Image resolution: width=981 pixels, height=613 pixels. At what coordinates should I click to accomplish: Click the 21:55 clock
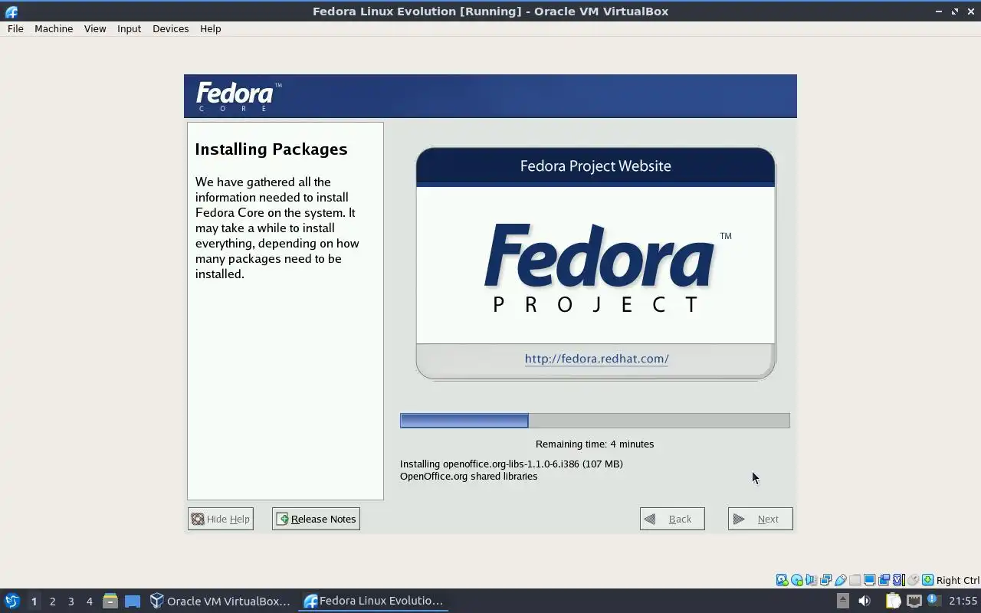tap(963, 601)
